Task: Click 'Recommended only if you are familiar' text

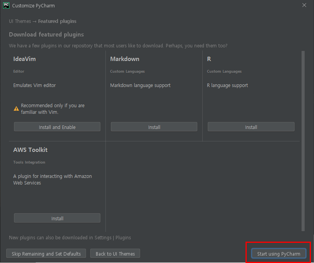Action: 53,109
